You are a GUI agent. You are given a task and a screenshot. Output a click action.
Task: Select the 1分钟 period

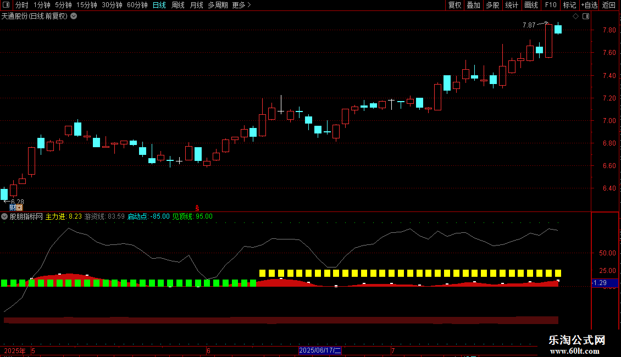(x=42, y=5)
